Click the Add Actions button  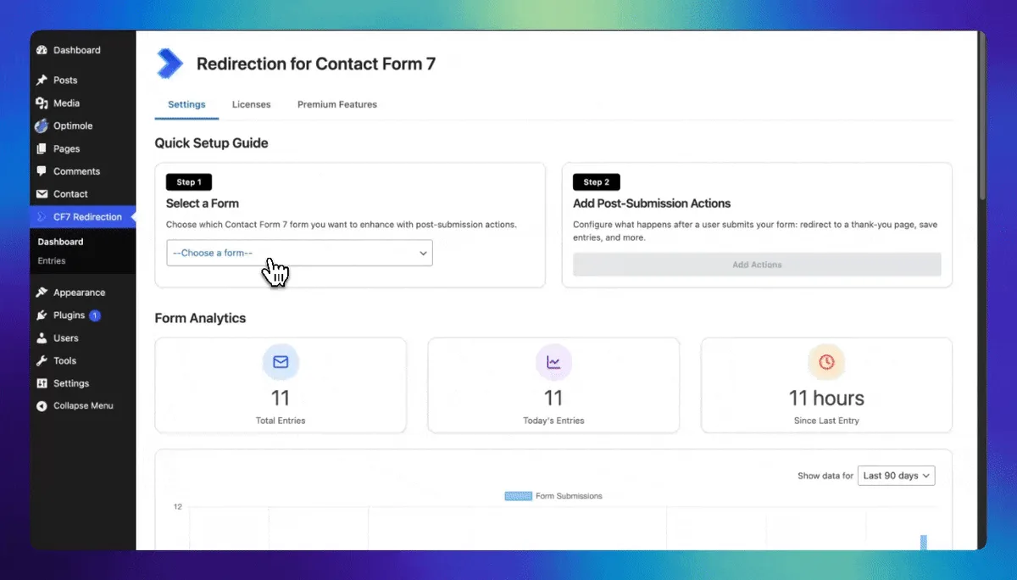(757, 265)
